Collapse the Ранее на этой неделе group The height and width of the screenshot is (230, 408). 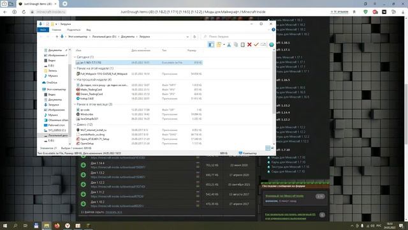(75, 68)
